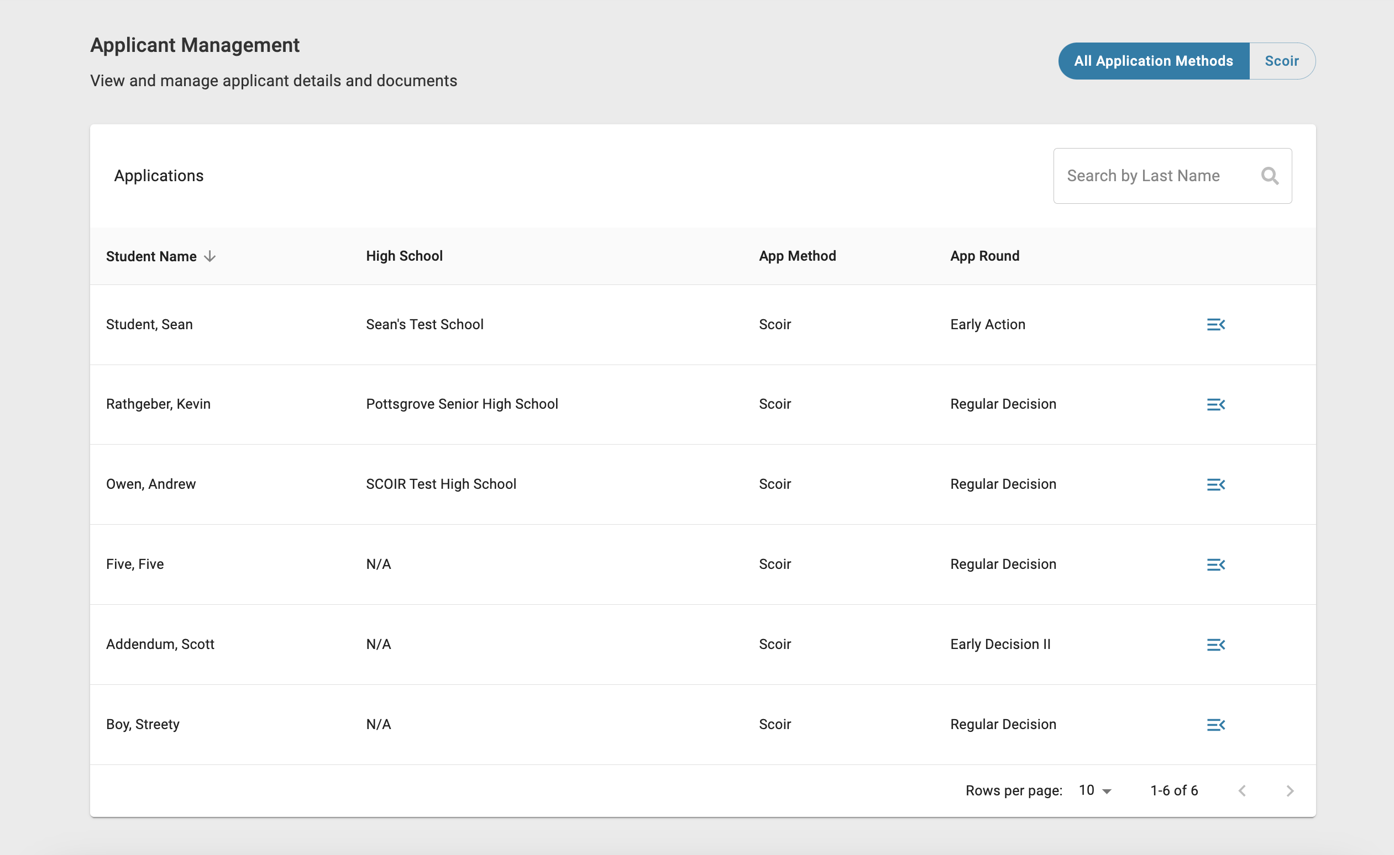
Task: Open details icon for Student, Sean row
Action: (1215, 325)
